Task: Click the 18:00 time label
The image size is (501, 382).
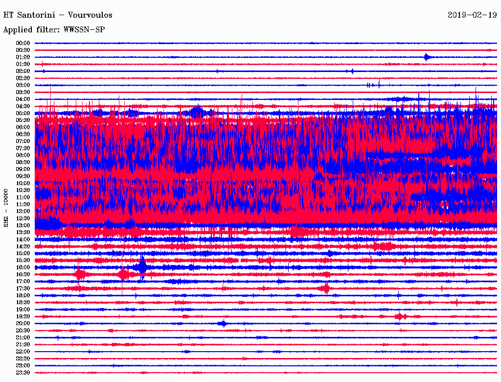Action: (x=23, y=296)
